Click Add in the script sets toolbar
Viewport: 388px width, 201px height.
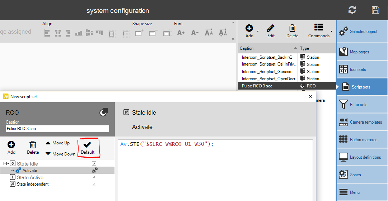tap(249, 31)
